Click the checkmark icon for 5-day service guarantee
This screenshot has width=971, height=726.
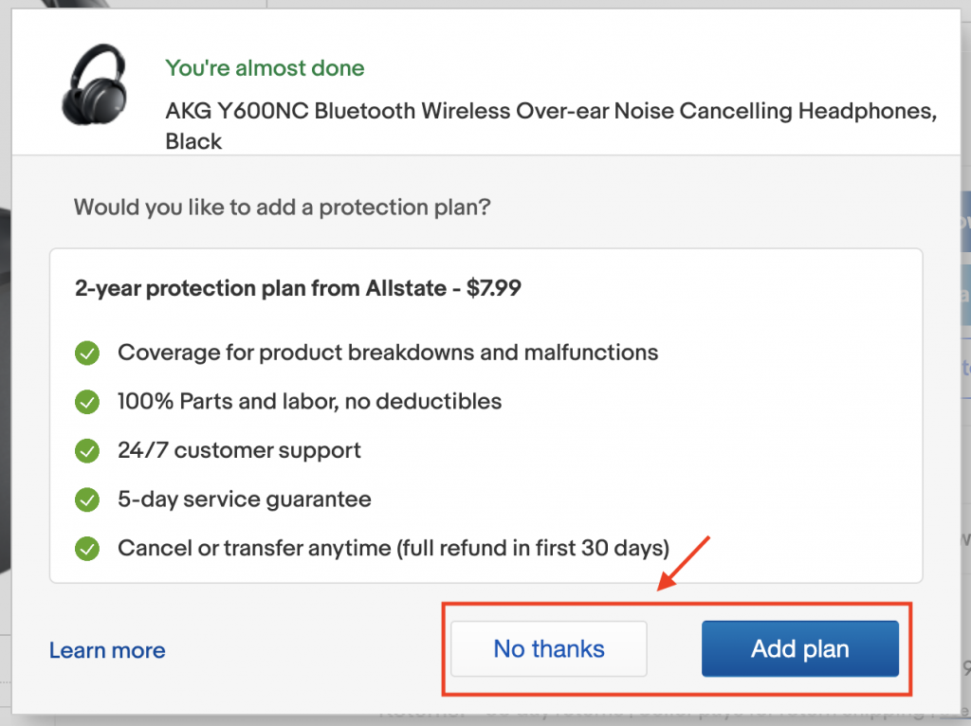(x=87, y=499)
